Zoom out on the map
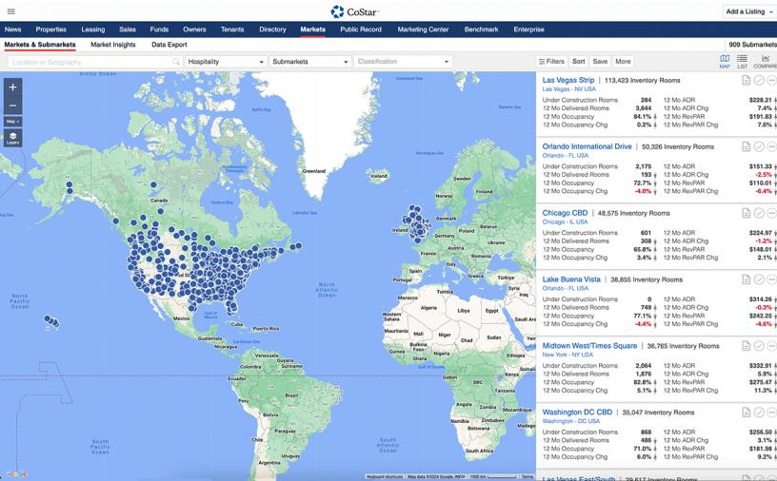777x481 pixels. 12,106
